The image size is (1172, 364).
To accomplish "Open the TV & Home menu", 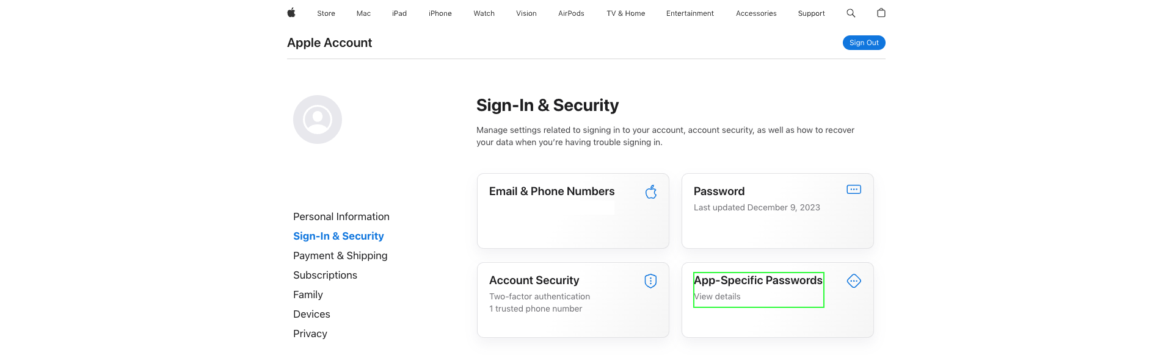I will 625,13.
